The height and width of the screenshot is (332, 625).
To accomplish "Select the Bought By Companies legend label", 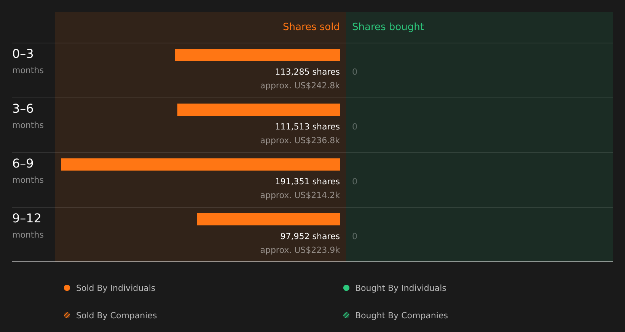I will click(401, 316).
